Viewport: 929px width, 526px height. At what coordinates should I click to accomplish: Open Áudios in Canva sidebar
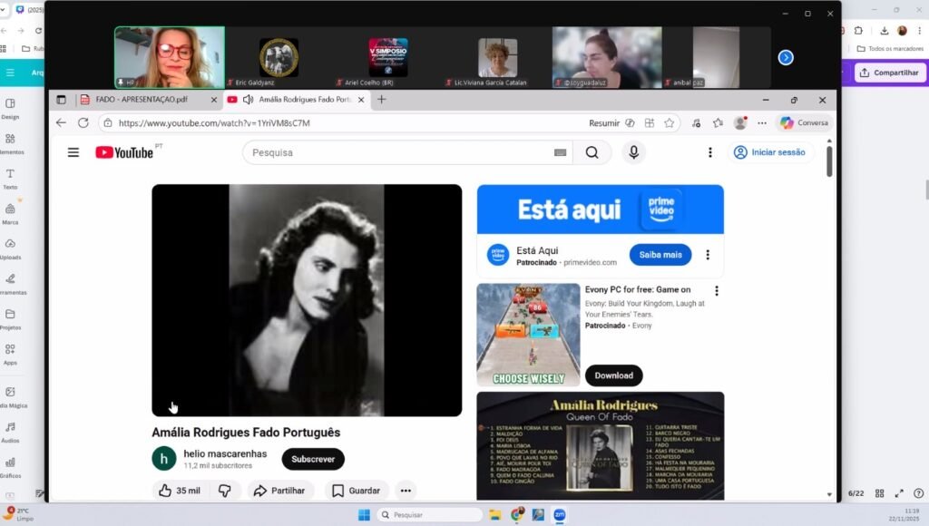click(x=10, y=432)
